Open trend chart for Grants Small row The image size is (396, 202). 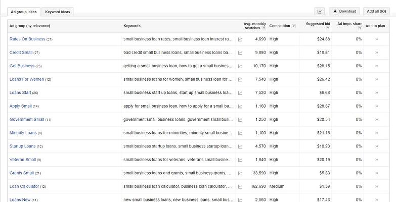[x=240, y=173]
